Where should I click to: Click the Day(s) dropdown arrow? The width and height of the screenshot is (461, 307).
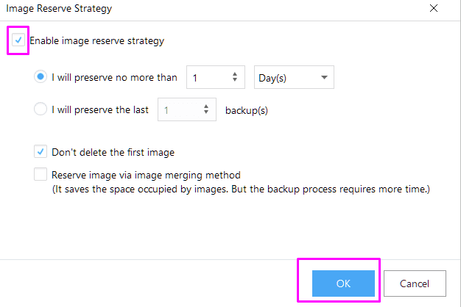[x=324, y=77]
